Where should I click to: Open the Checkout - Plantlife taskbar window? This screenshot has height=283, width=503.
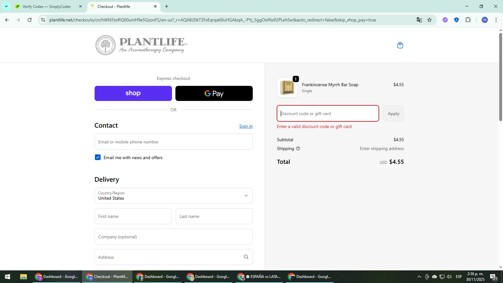pyautogui.click(x=107, y=277)
